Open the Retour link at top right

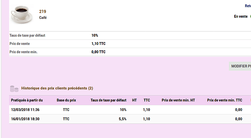pos(248,6)
